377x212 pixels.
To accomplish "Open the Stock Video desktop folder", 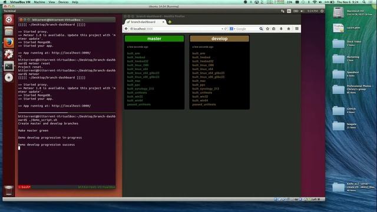I will (x=339, y=44).
